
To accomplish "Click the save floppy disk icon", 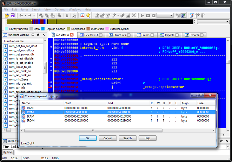I will [x=13, y=16].
